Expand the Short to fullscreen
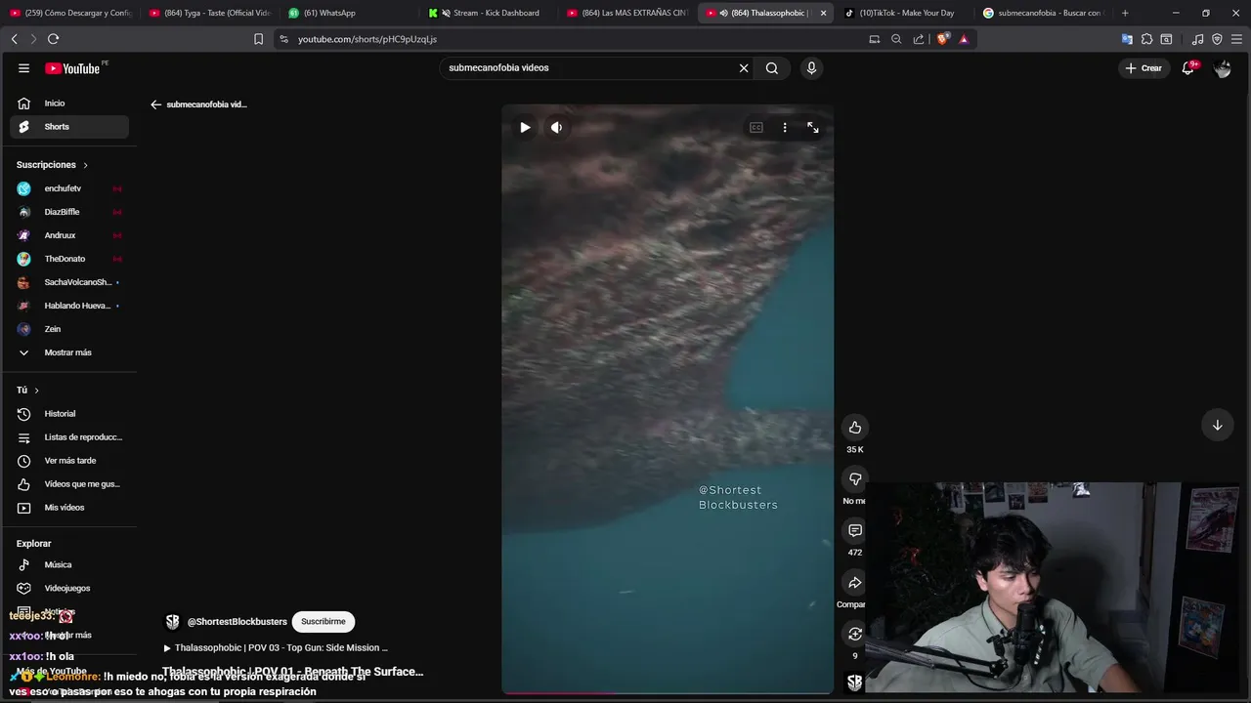 (x=813, y=128)
